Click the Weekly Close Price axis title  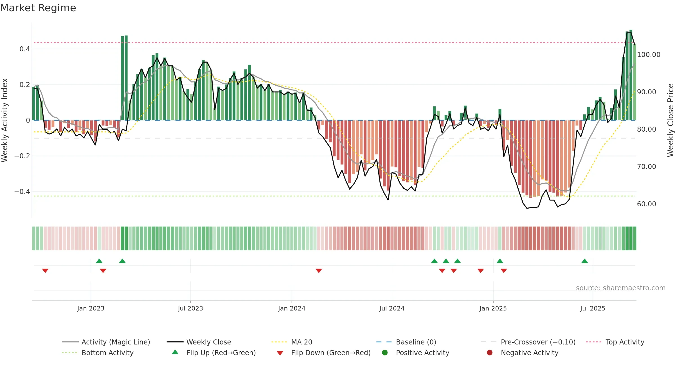coord(670,120)
